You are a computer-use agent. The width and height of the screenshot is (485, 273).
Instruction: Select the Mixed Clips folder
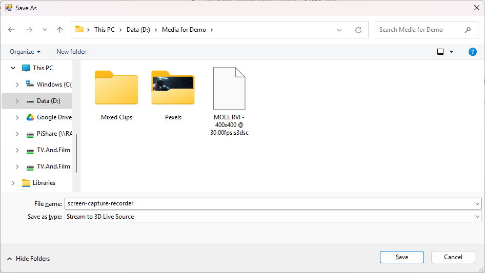[116, 95]
